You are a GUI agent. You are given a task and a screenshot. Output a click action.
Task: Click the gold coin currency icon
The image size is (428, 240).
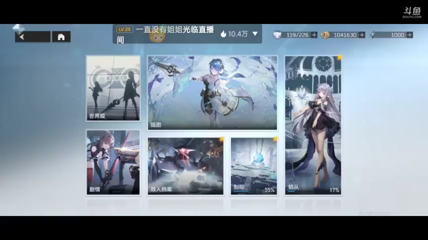point(325,35)
